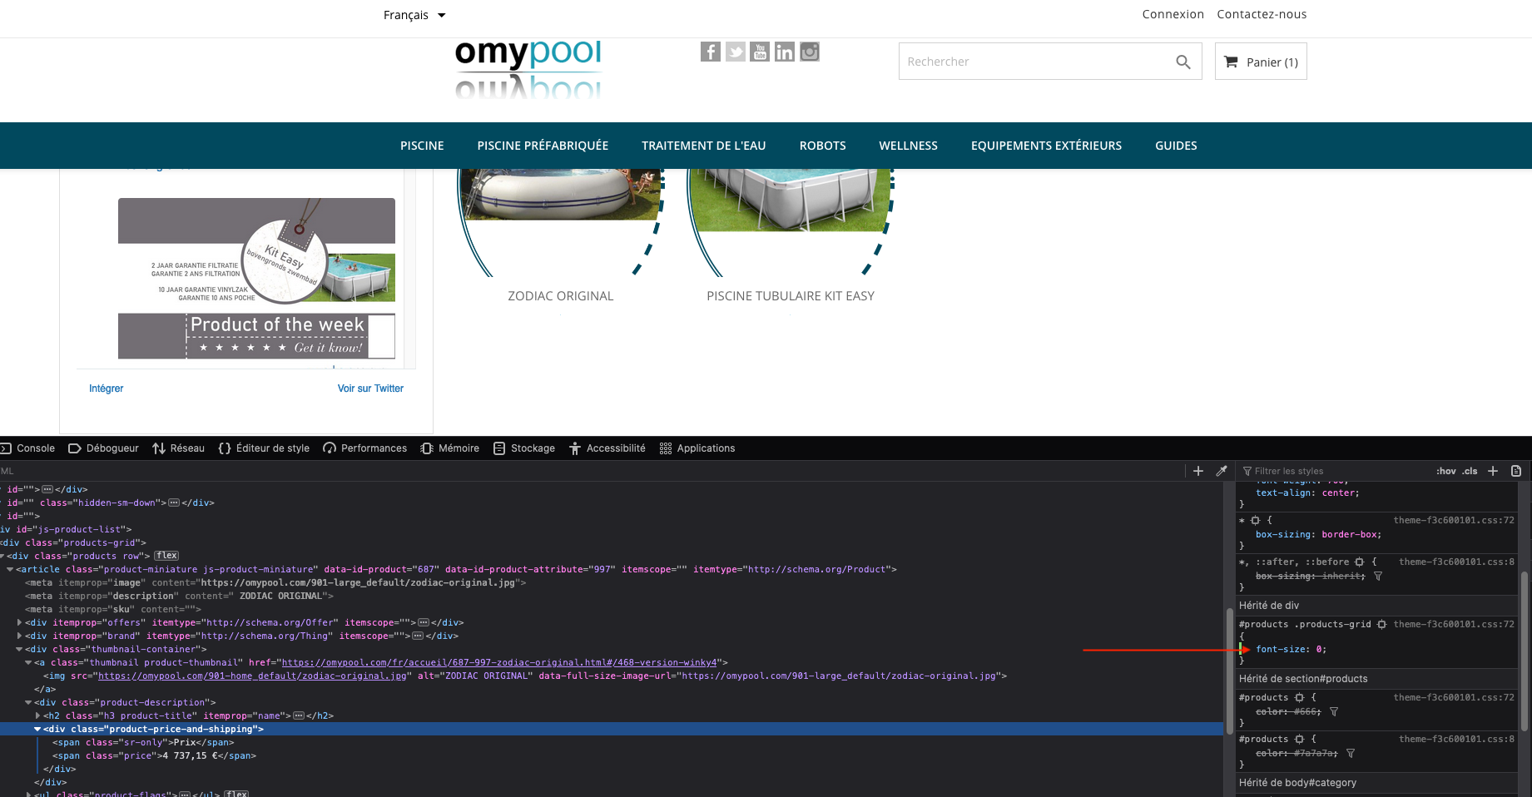Collapse the article product-miniature node

click(x=10, y=569)
